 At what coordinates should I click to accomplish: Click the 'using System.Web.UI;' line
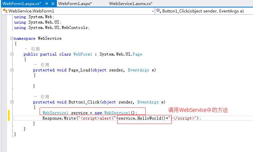coord(38,22)
